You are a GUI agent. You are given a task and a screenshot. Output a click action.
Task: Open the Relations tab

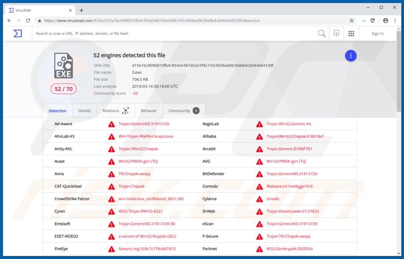(116, 111)
